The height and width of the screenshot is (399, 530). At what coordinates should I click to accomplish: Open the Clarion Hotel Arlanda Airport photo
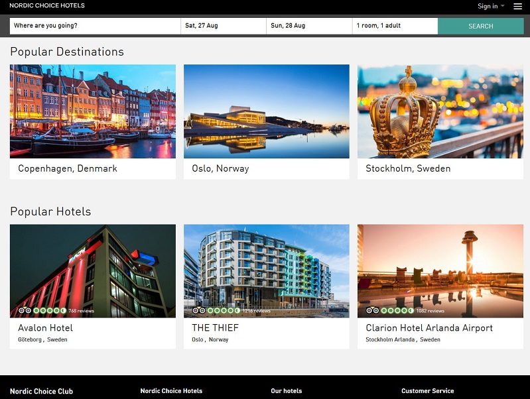[440, 271]
